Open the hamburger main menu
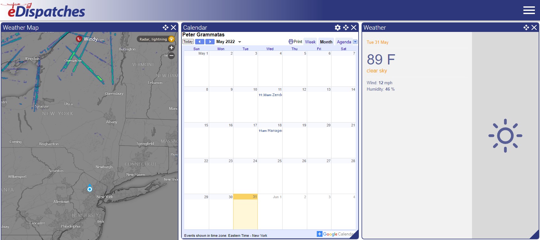This screenshot has width=540, height=240. (x=529, y=10)
